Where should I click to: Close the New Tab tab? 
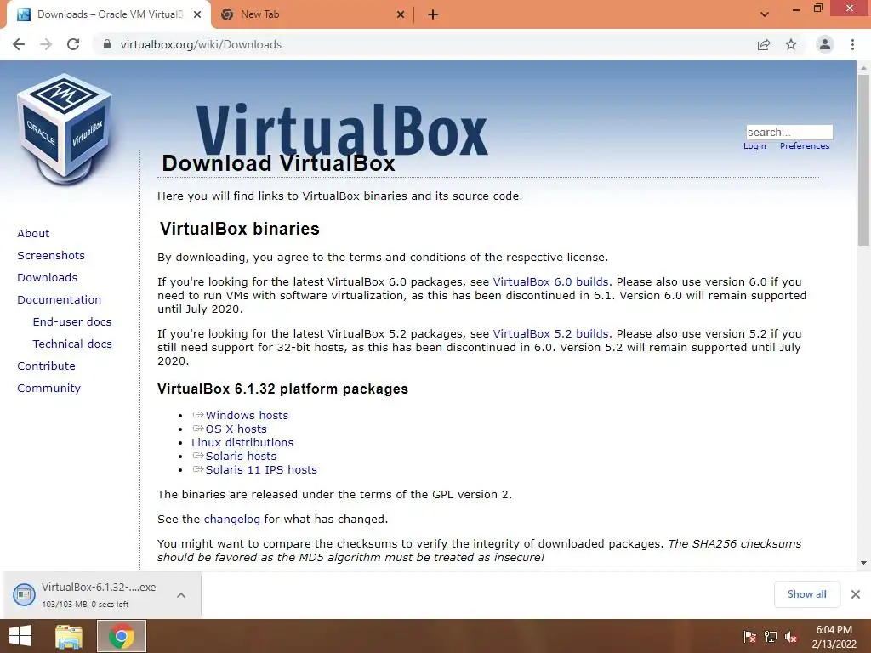pos(401,14)
